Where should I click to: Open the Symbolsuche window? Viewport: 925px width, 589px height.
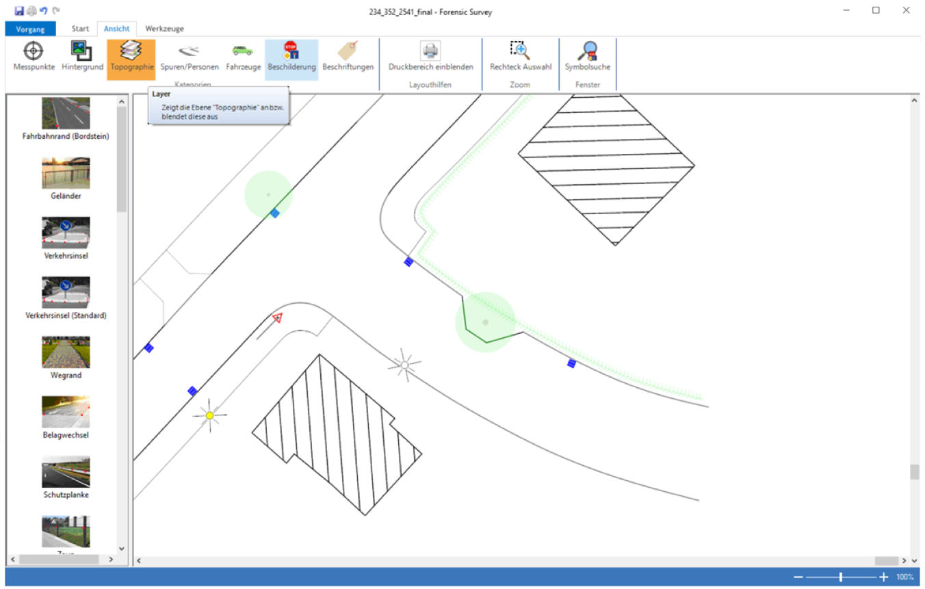(x=587, y=57)
